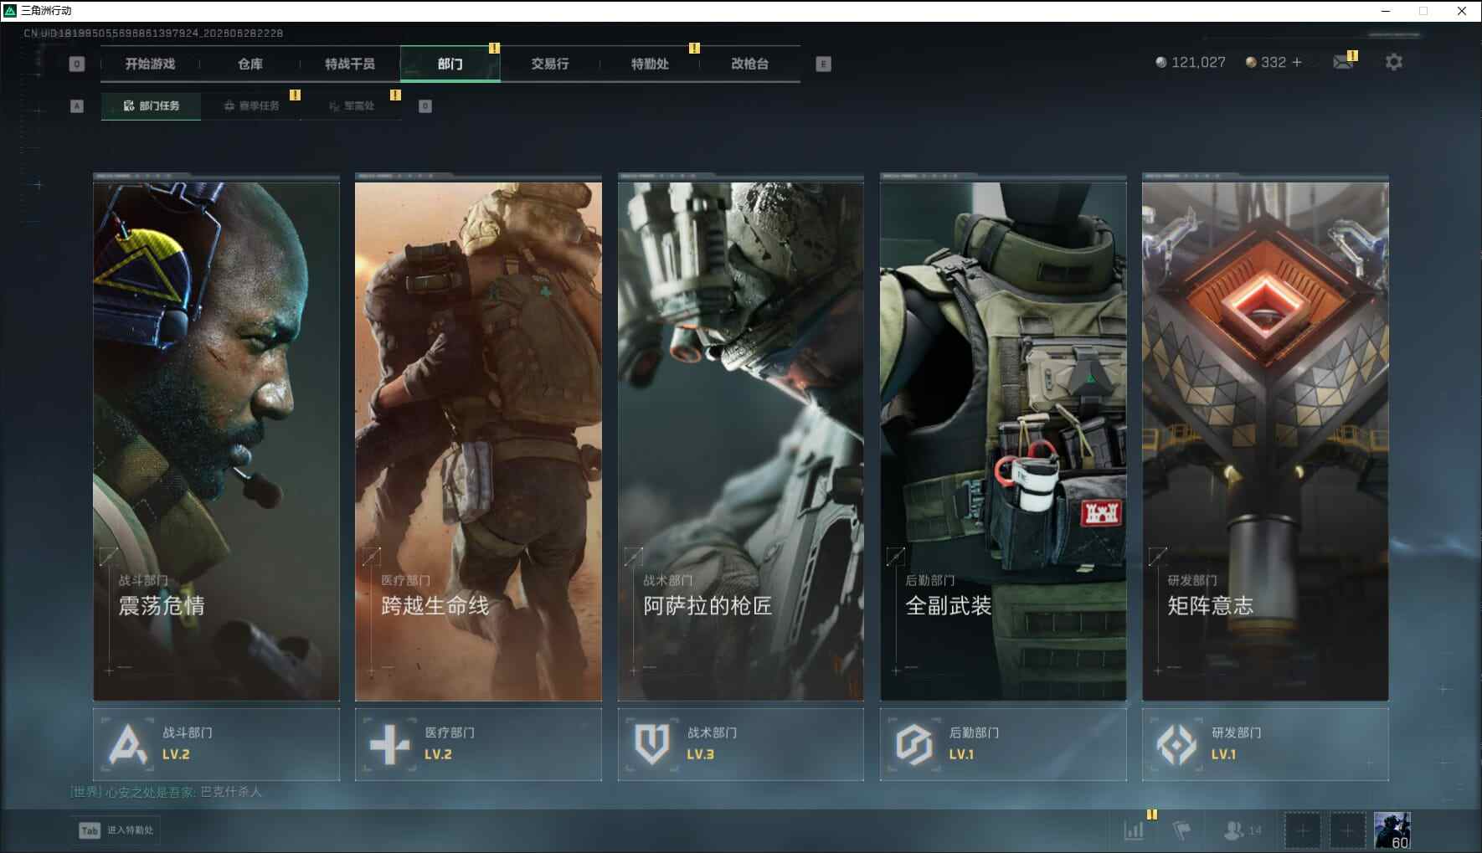1482x853 pixels.
Task: Open the friends list icon showing 14
Action: pos(1243,830)
